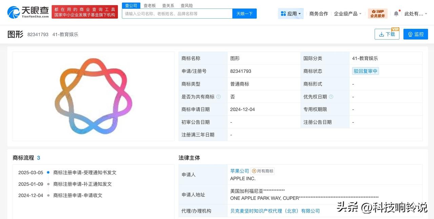Click the 监控 monitor button

[416, 34]
